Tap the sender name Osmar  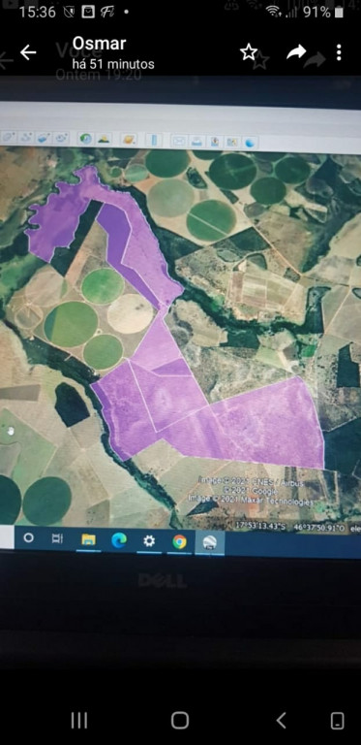(x=99, y=44)
